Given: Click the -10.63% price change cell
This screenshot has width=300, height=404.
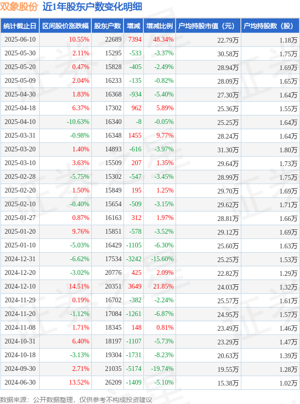Looking at the screenshot, I should pos(78,122).
